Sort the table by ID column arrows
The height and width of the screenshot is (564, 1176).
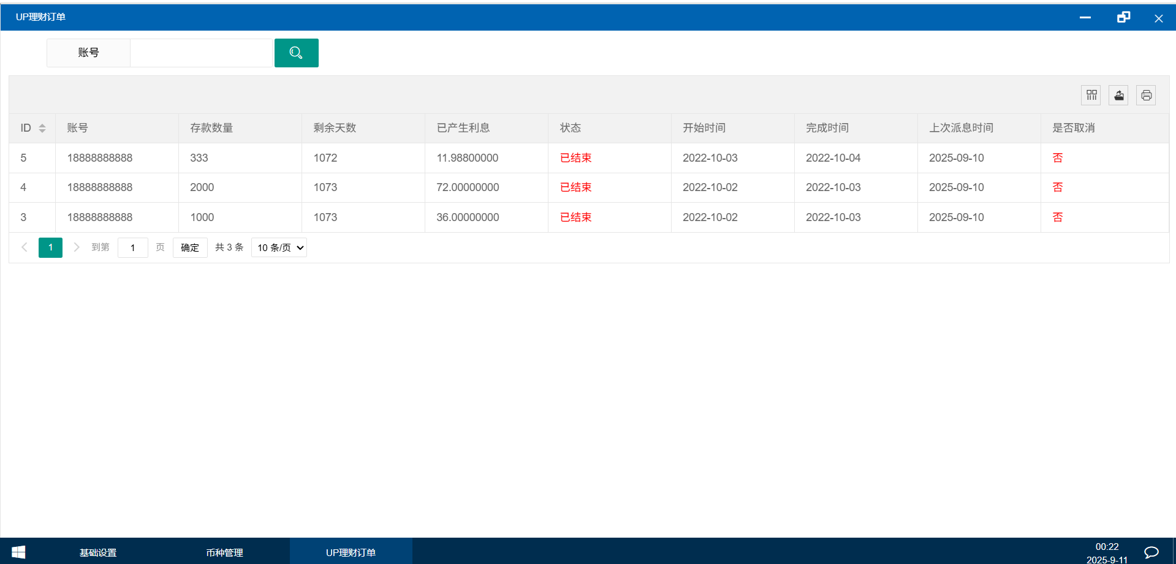tap(42, 128)
